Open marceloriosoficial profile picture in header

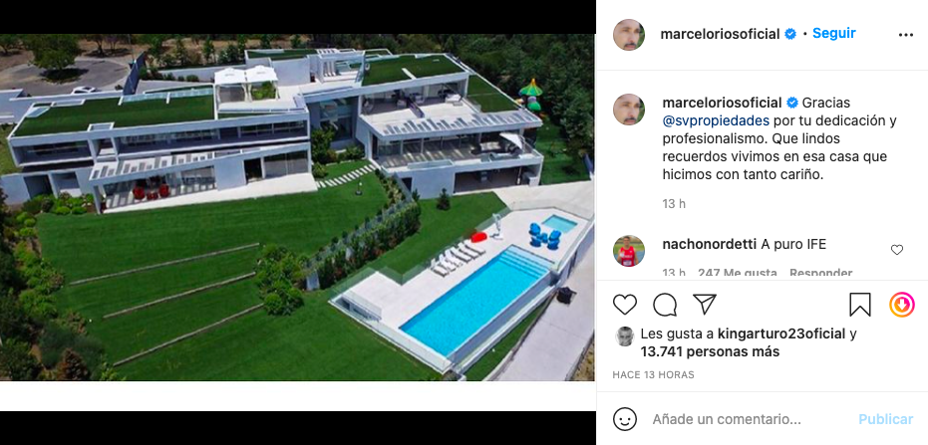coord(629,35)
